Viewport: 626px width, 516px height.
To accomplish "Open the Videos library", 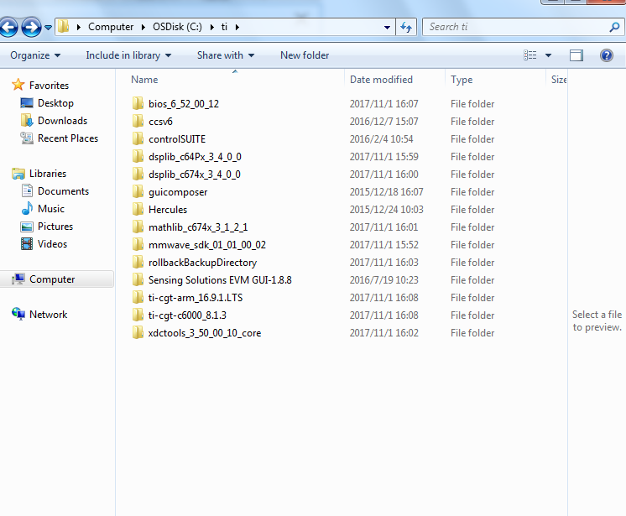I will tap(52, 244).
